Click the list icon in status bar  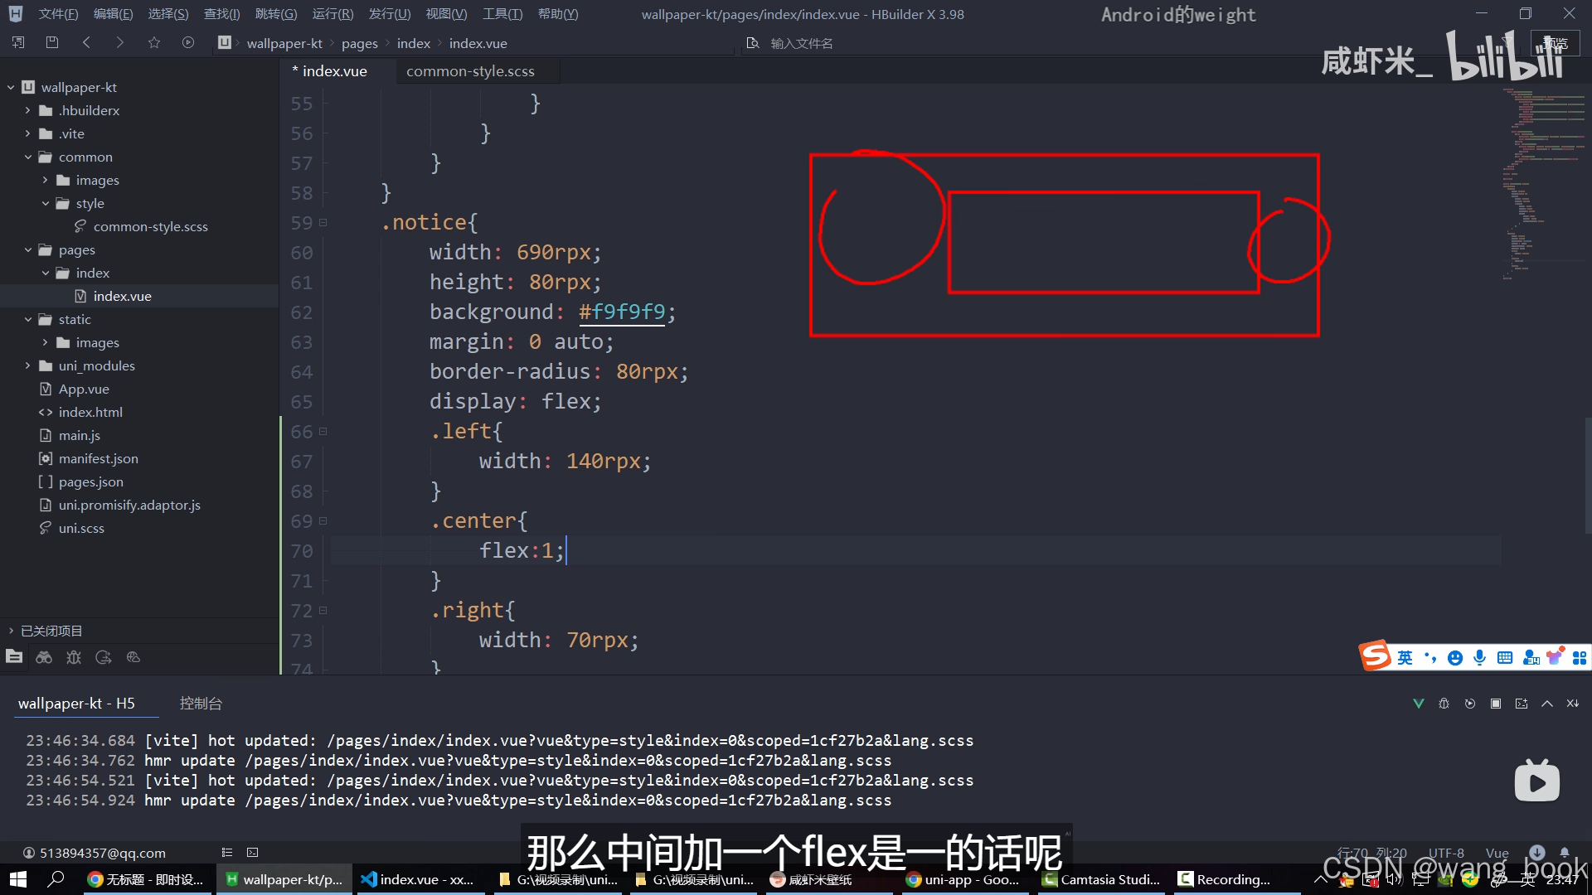click(227, 852)
